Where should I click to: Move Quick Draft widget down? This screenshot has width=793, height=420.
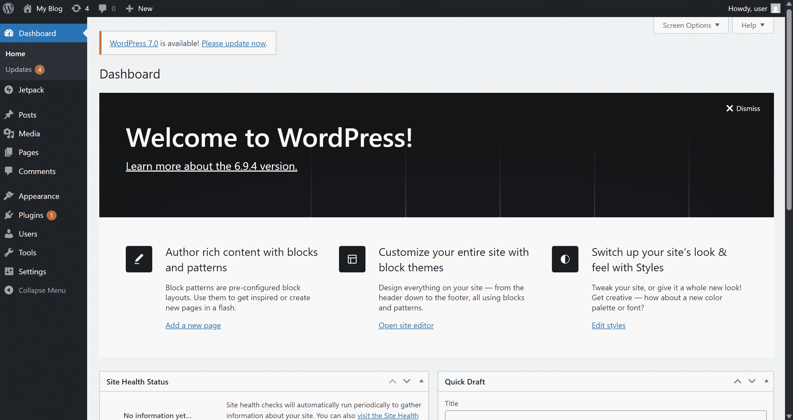click(x=752, y=381)
